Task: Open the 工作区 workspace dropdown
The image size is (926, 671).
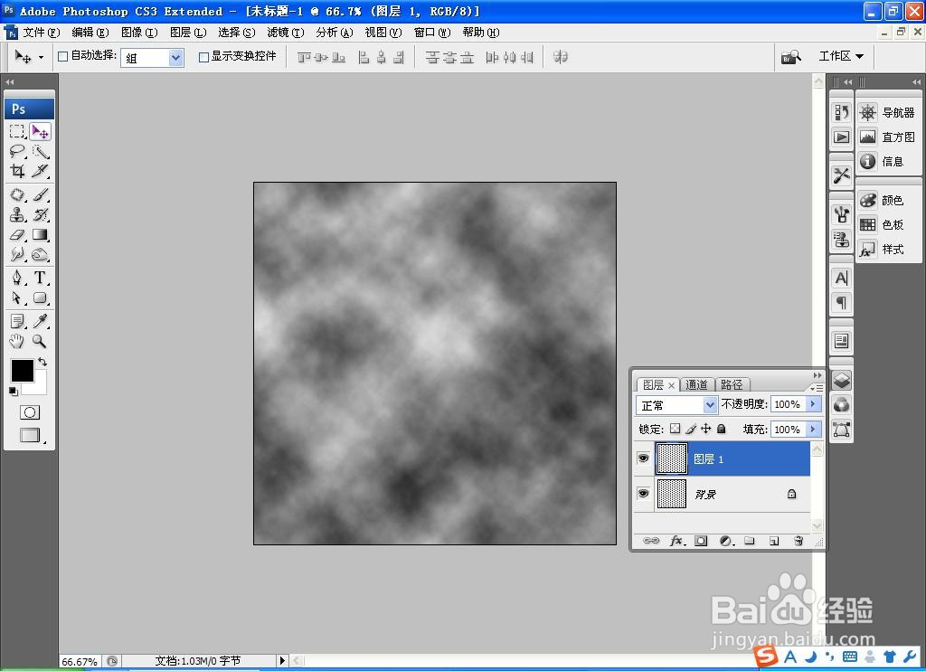Action: [842, 56]
